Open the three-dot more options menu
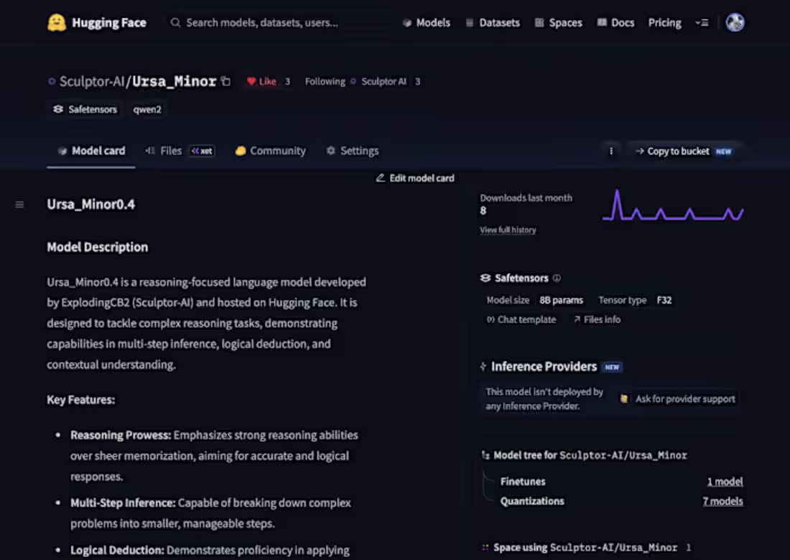The height and width of the screenshot is (560, 790). [611, 151]
